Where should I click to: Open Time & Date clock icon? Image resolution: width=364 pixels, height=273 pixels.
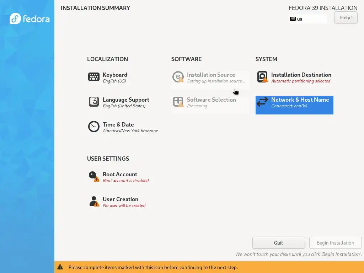(94, 127)
